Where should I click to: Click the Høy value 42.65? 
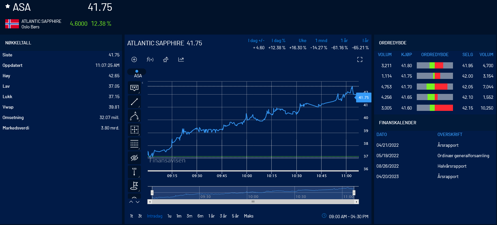114,76
